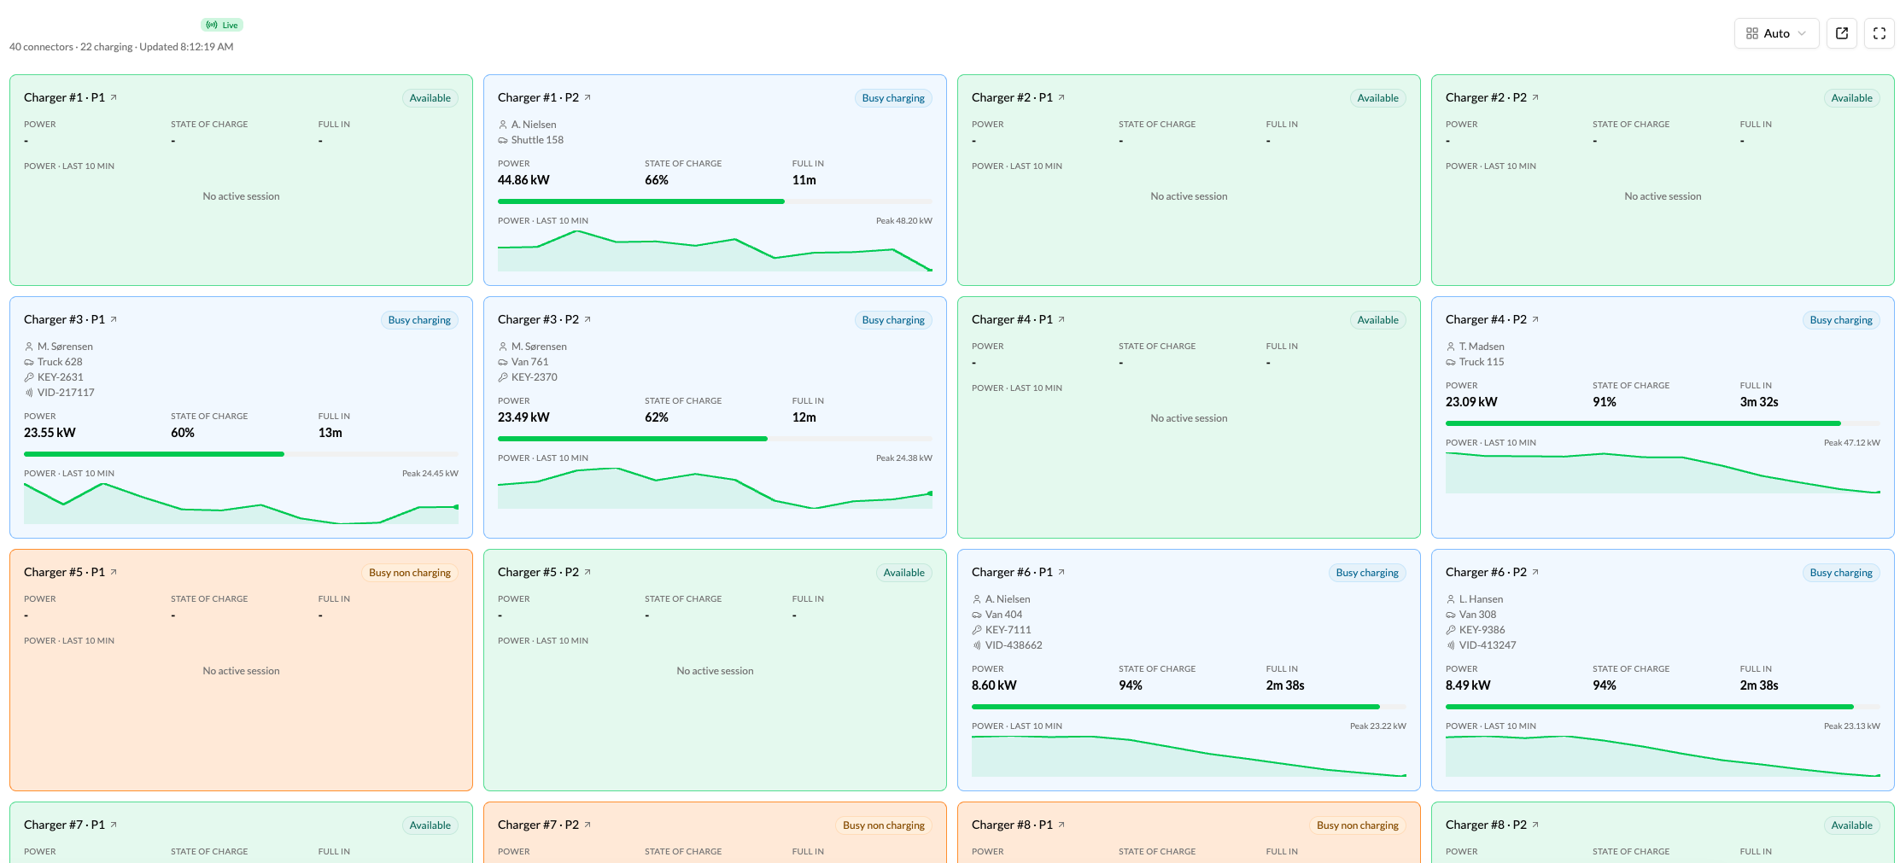Open Charger #3 · P2 arrow icon
This screenshot has height=863, width=1900.
tap(588, 319)
